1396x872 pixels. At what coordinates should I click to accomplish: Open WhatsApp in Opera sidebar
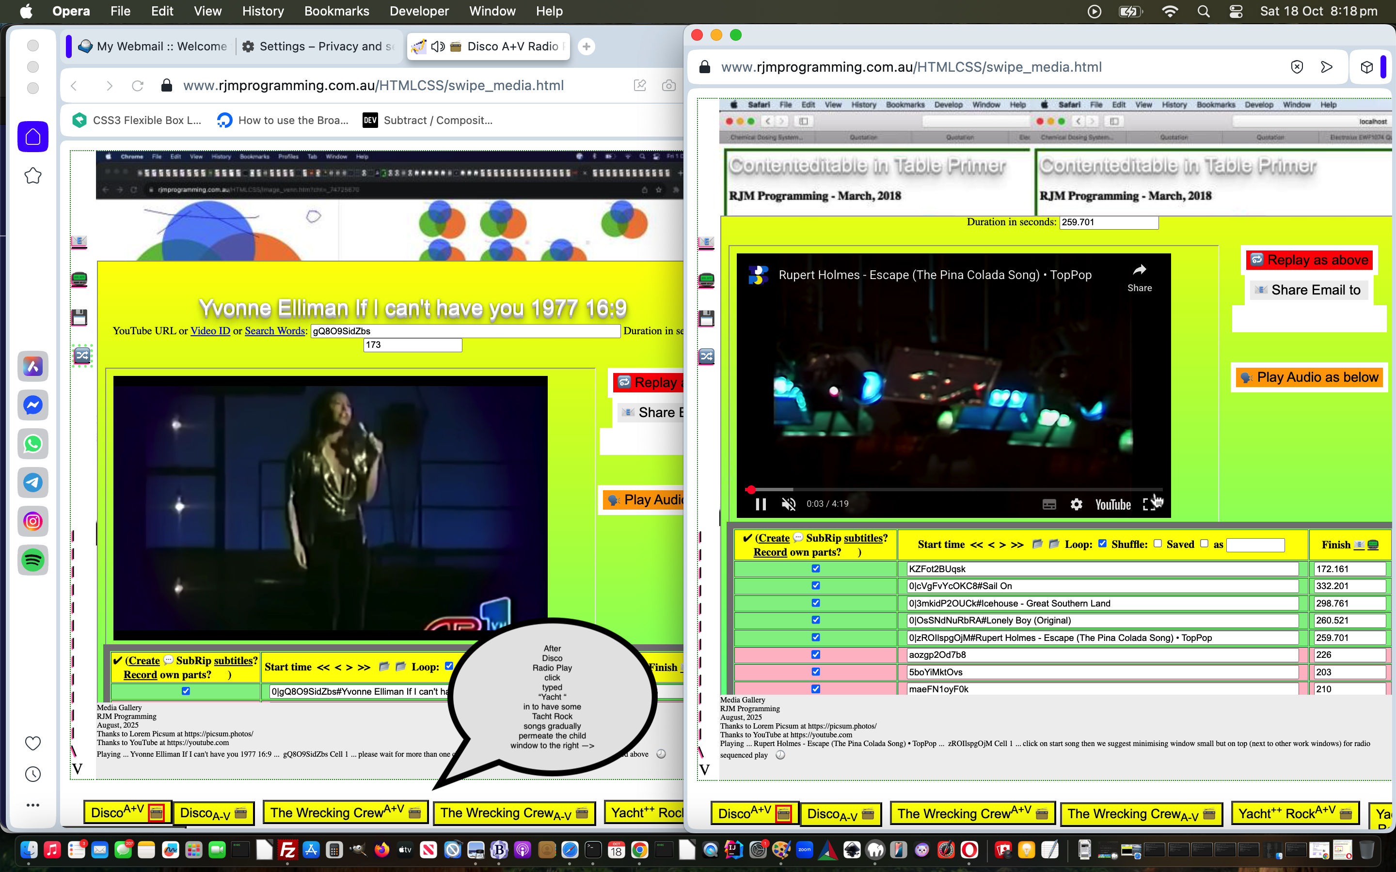(33, 444)
